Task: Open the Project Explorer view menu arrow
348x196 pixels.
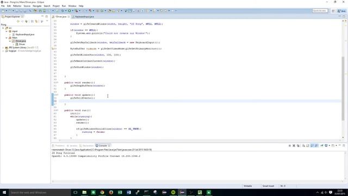Action: pyautogui.click(x=47, y=21)
